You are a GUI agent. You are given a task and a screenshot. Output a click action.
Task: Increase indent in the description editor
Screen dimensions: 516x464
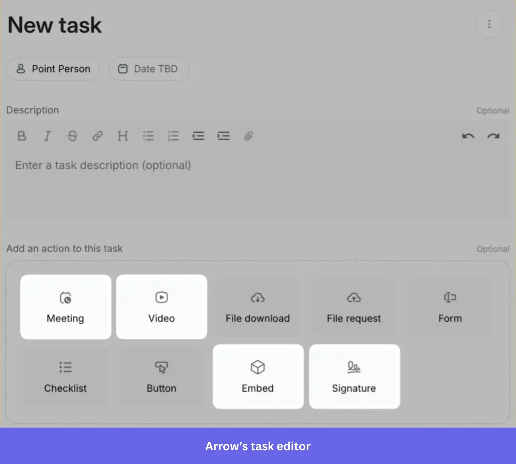pos(224,136)
